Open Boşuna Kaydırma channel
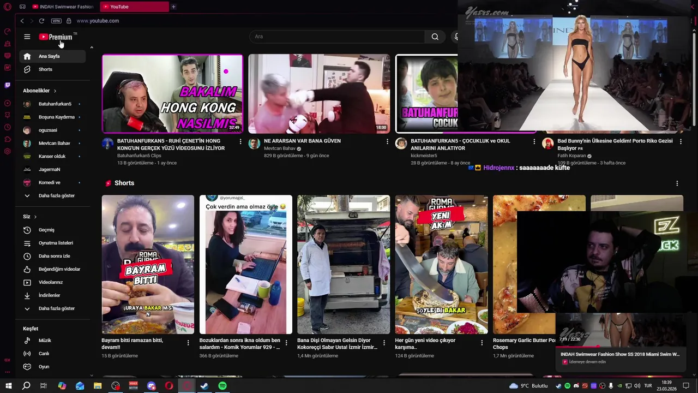 [x=53, y=117]
